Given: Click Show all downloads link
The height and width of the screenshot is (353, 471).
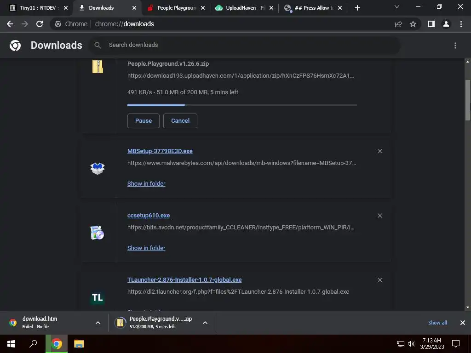Looking at the screenshot, I should click(437, 323).
